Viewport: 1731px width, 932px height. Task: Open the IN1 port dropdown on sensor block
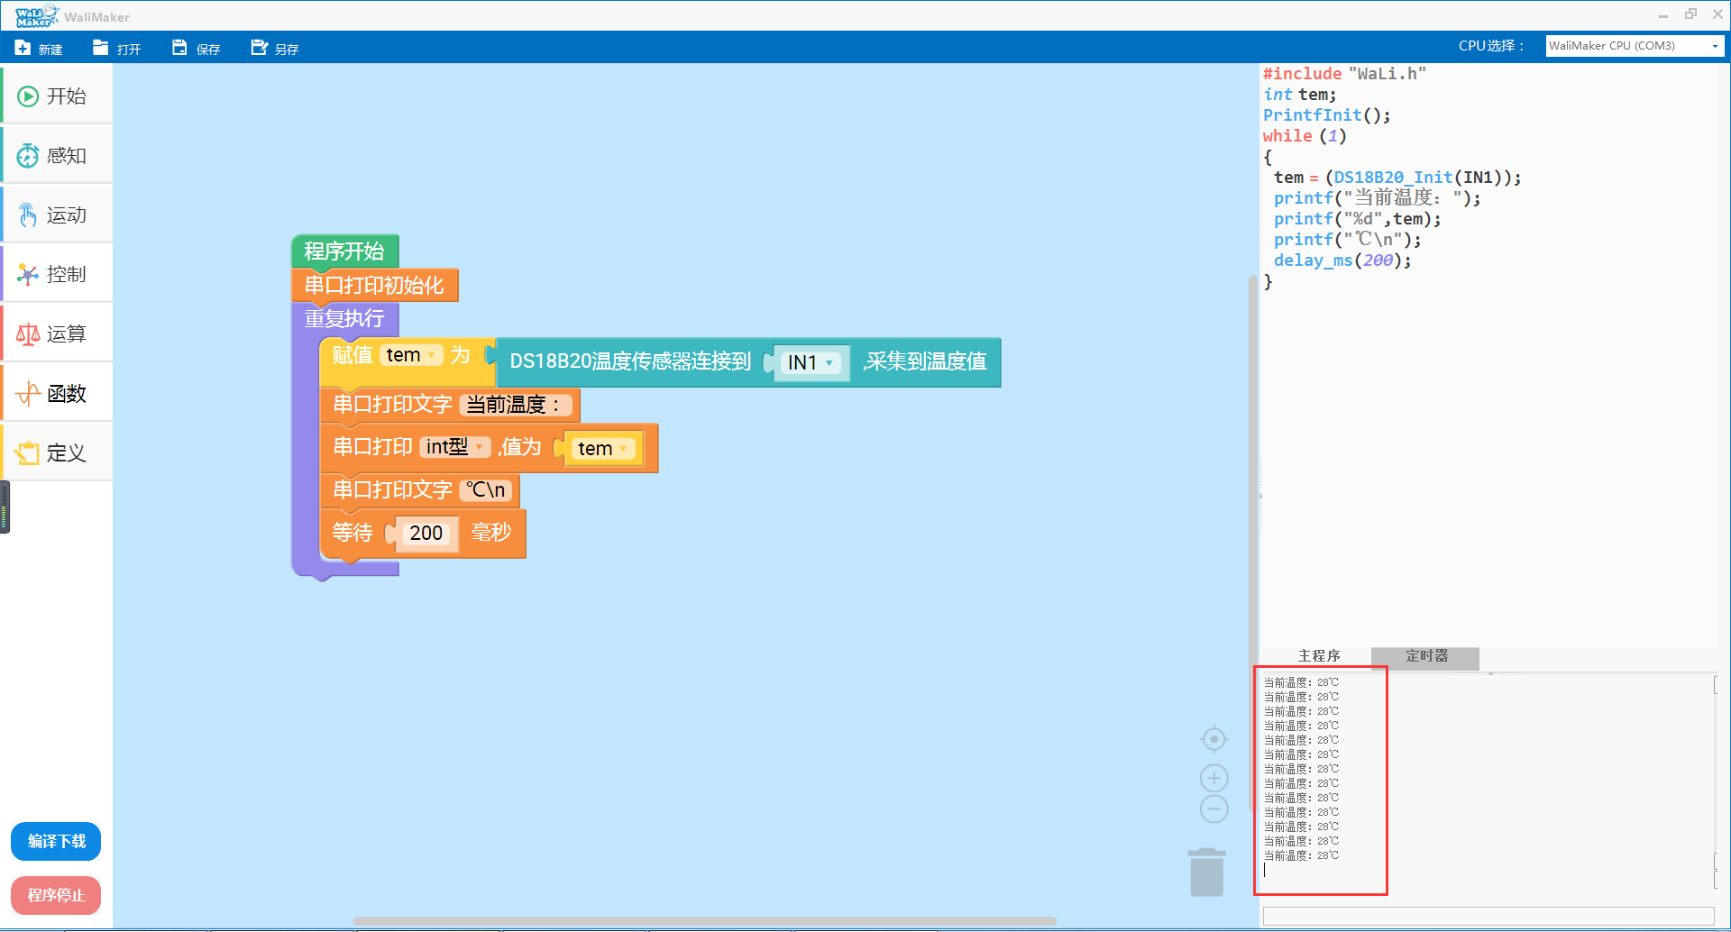[x=829, y=363]
